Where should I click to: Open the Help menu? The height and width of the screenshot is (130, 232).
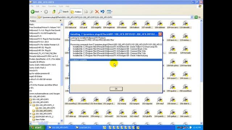[67, 6]
